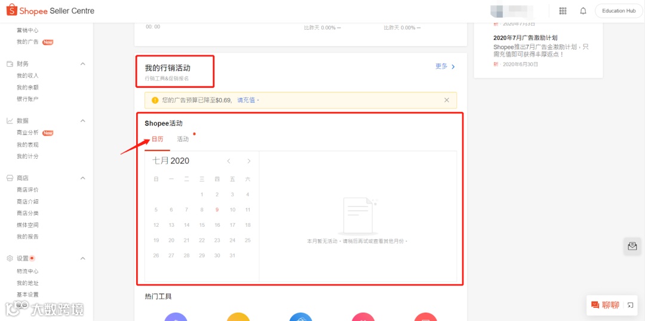Click 更多 link for marketing activities

coord(445,66)
